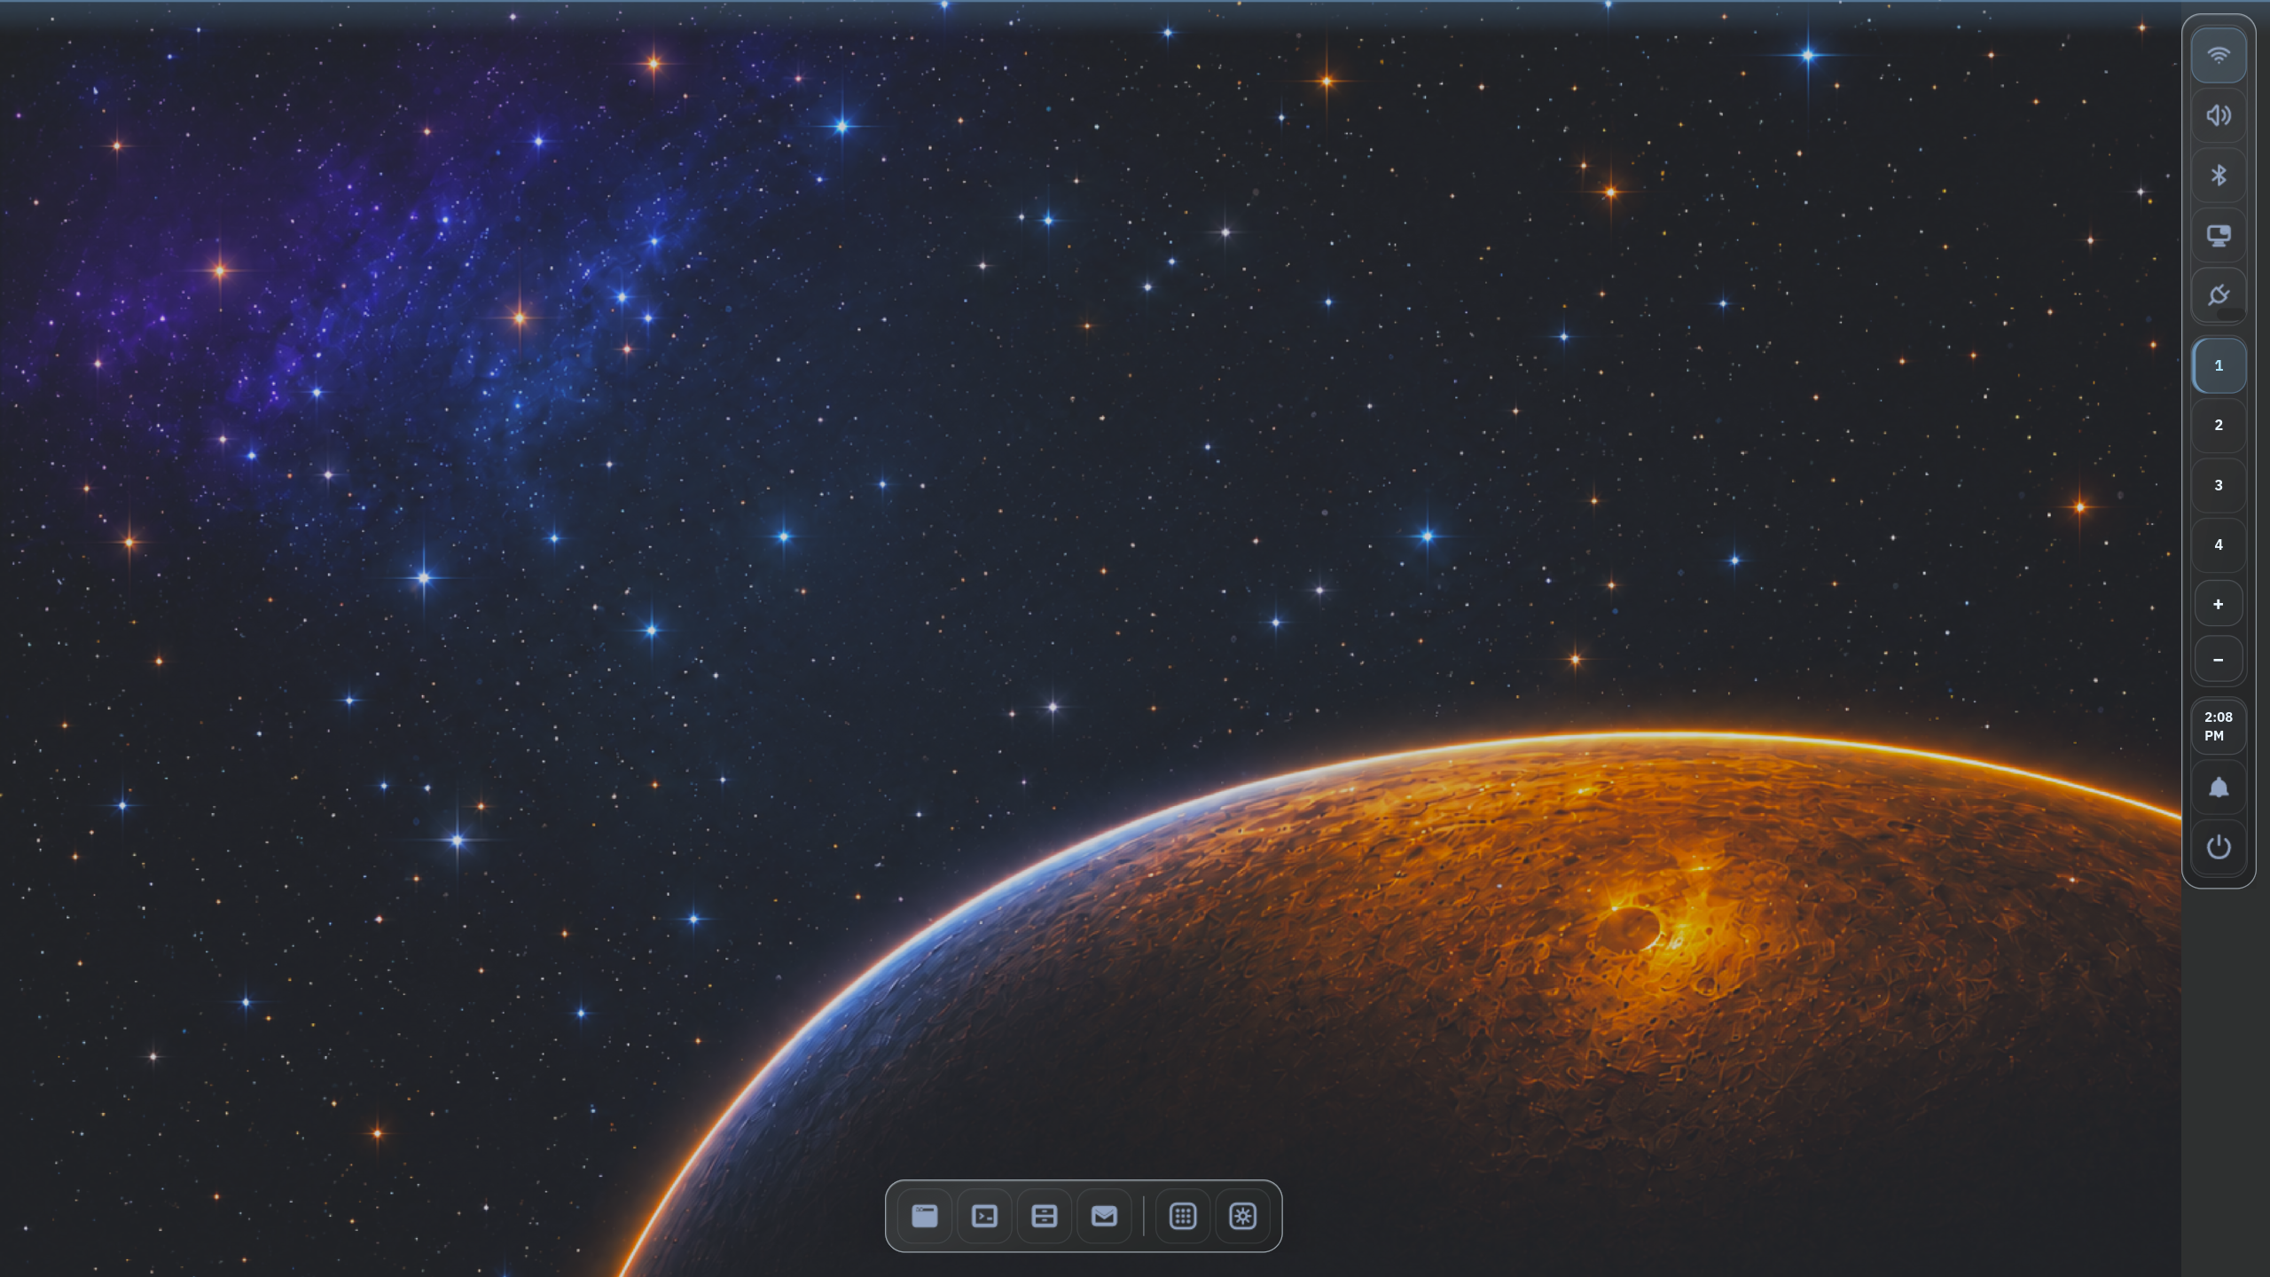The height and width of the screenshot is (1277, 2270).
Task: Open the app grid launcher
Action: point(1183,1216)
